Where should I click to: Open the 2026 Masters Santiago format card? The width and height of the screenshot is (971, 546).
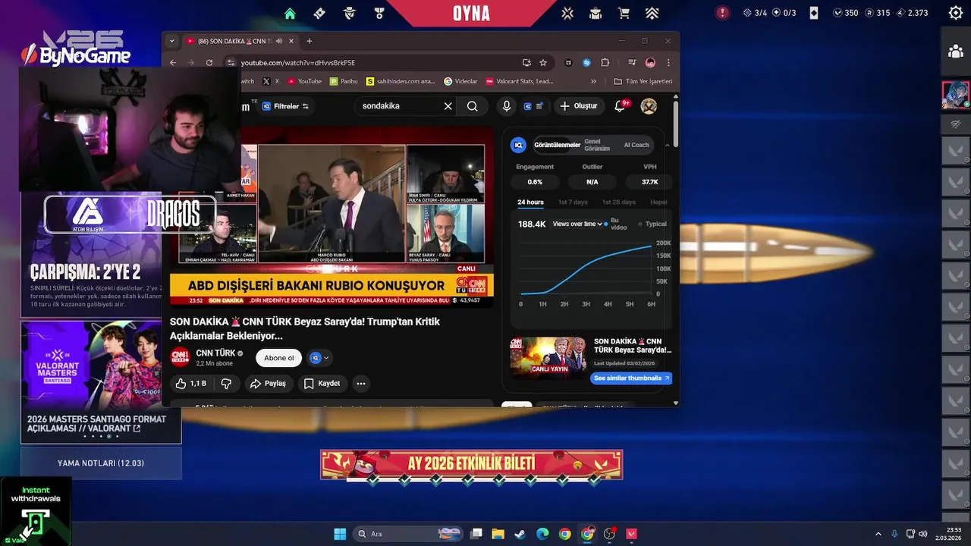click(x=101, y=382)
